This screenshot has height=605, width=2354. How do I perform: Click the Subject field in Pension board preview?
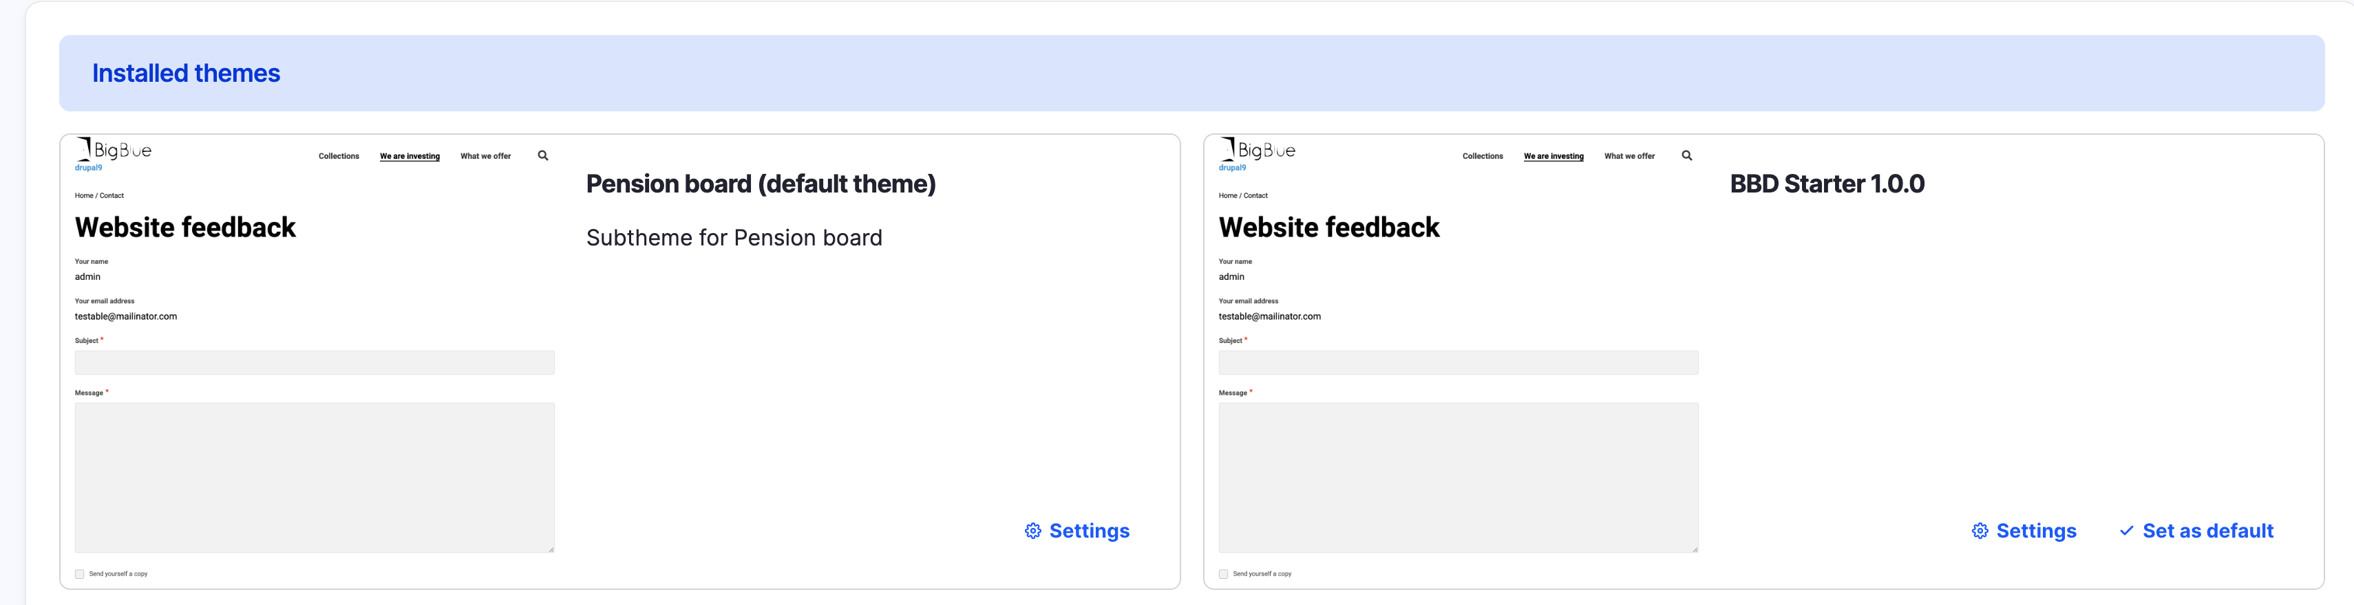(315, 362)
